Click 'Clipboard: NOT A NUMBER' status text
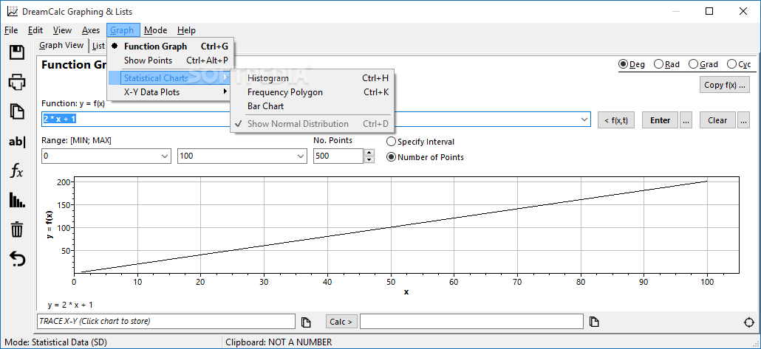Image resolution: width=761 pixels, height=349 pixels. point(279,342)
